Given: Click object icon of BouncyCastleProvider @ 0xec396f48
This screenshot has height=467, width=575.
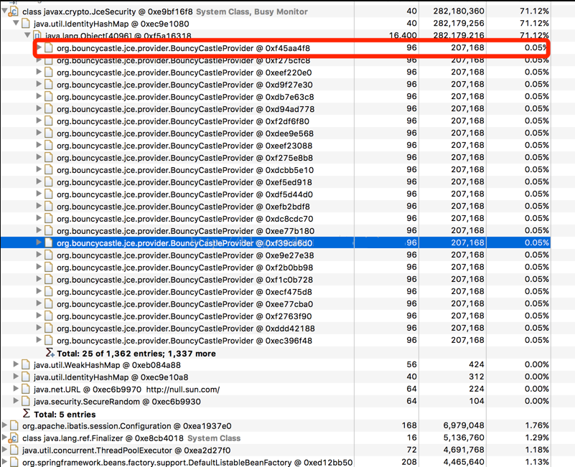Looking at the screenshot, I should [x=49, y=340].
